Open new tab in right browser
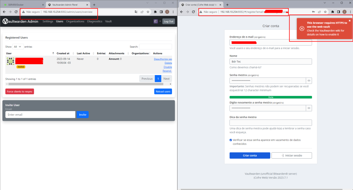The image size is (353, 190). (227, 5)
